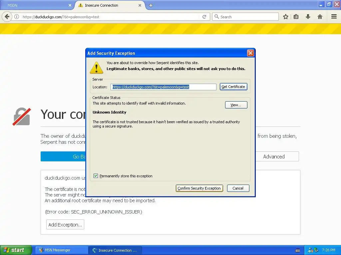Go back with the browser back arrow
Image resolution: width=341 pixels, height=255 pixels.
click(7, 17)
